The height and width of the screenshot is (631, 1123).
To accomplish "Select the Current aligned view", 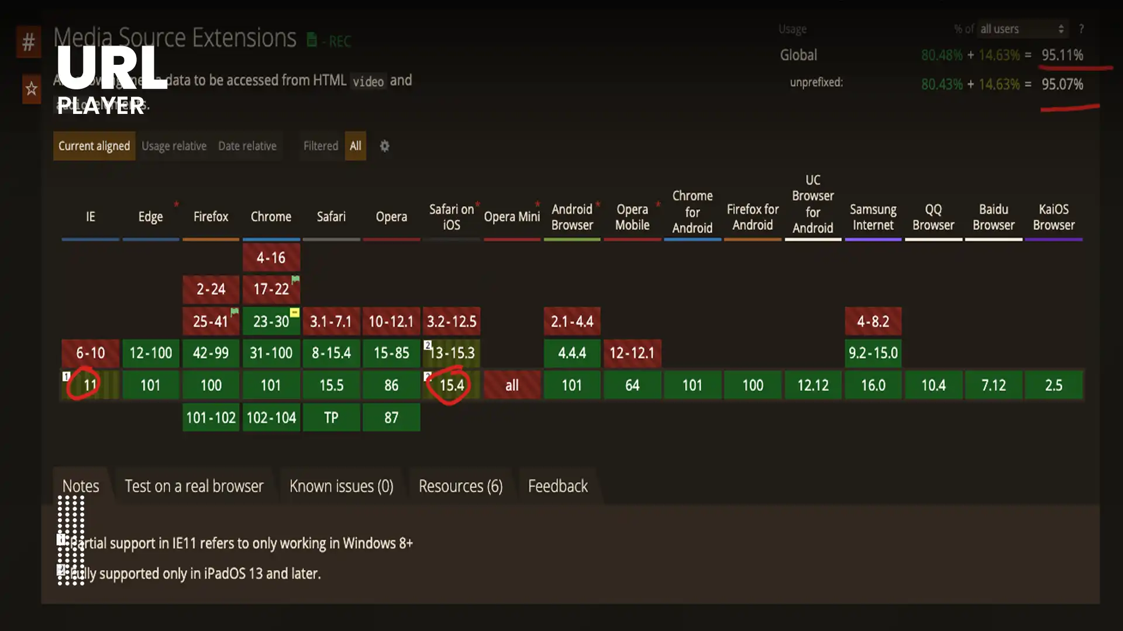I will (x=94, y=146).
